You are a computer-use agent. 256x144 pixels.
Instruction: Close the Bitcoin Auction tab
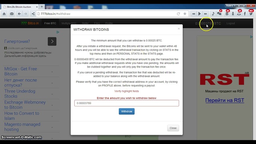coord(37,7)
